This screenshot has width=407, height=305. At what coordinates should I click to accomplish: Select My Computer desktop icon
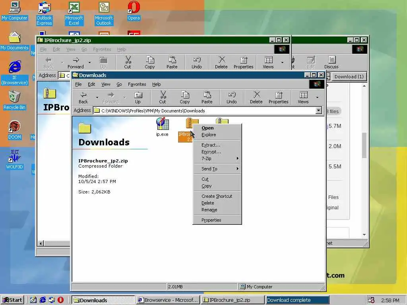[x=15, y=11]
